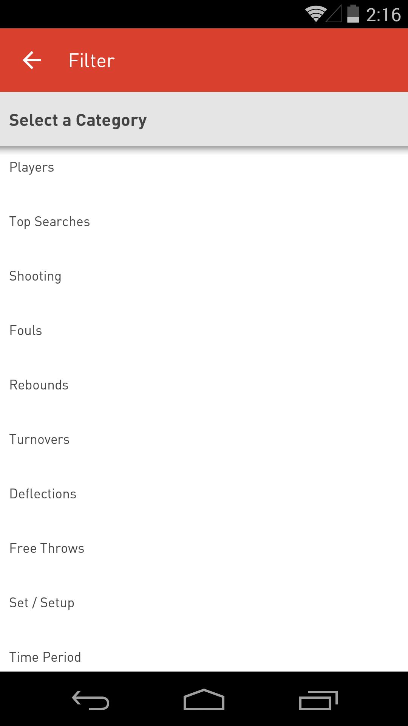Tap the clock showing 2:16
Viewport: 408px width, 726px height.
pos(383,15)
